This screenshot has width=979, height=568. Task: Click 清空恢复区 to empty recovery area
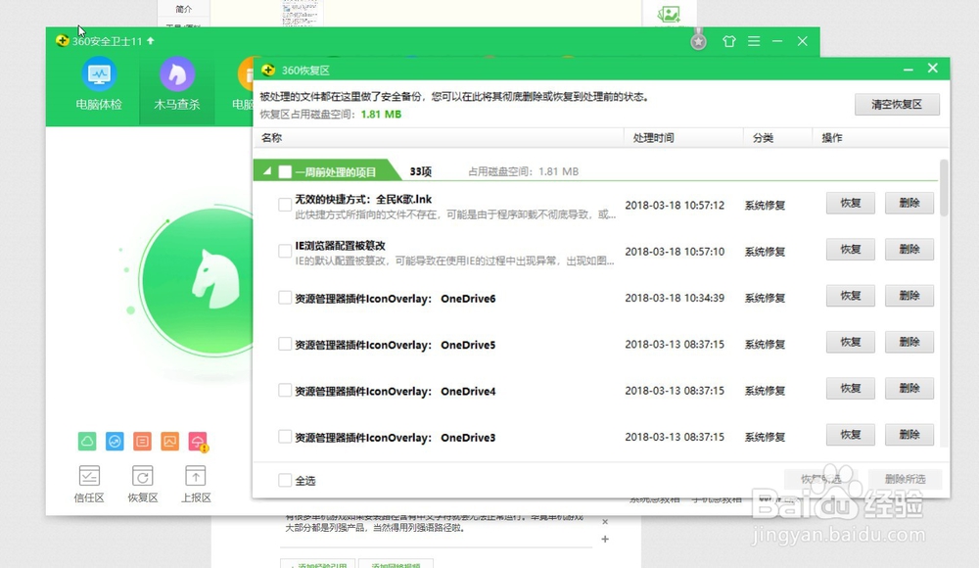(x=897, y=104)
